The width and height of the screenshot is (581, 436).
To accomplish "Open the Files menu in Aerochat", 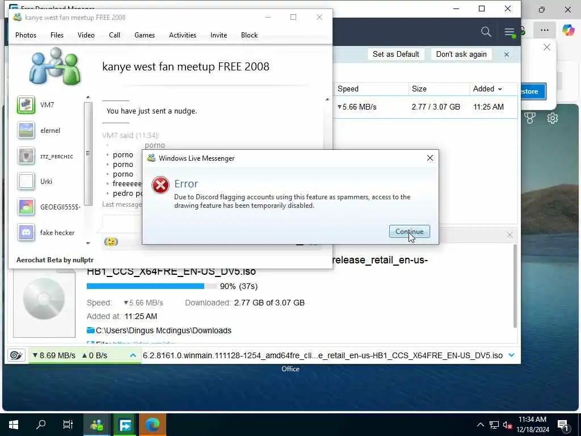I will point(57,35).
